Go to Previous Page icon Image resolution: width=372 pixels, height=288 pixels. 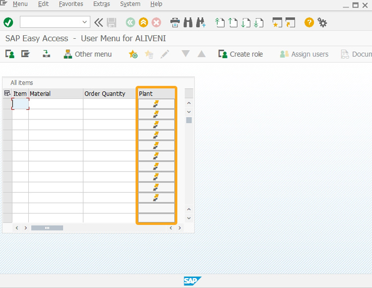click(233, 23)
